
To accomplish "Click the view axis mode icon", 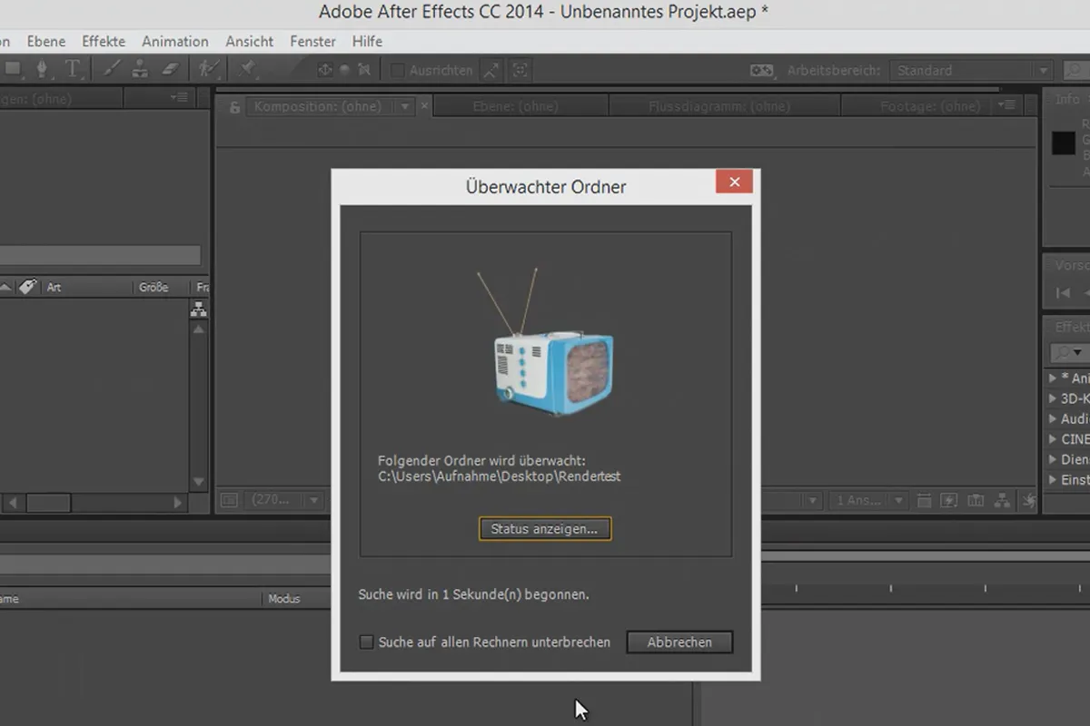I will tap(364, 70).
